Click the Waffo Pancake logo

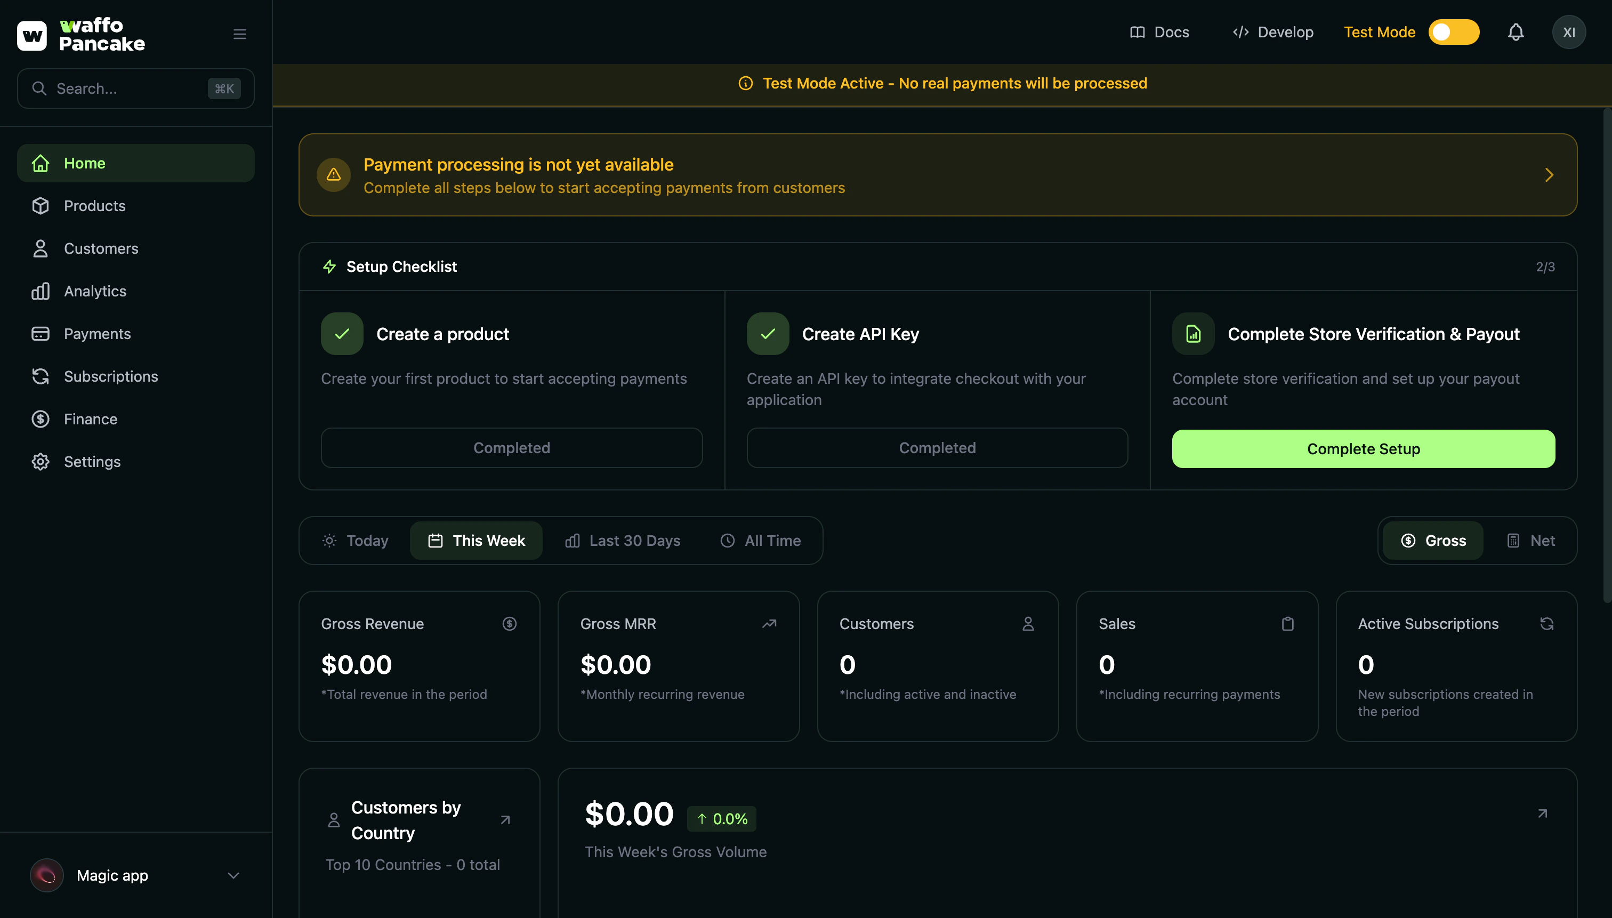pos(82,35)
